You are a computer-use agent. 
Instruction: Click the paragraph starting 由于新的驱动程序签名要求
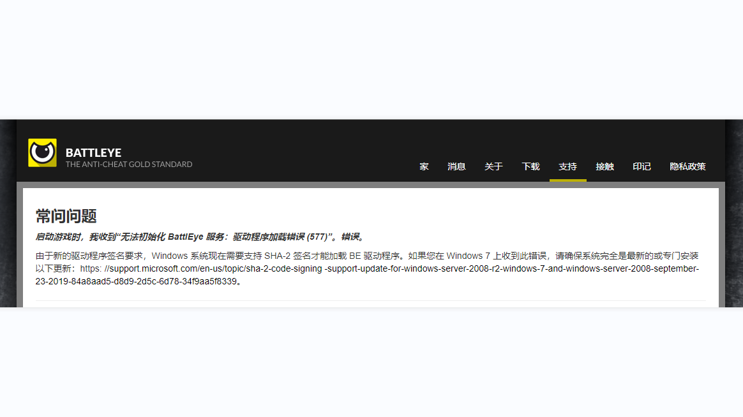[367, 268]
